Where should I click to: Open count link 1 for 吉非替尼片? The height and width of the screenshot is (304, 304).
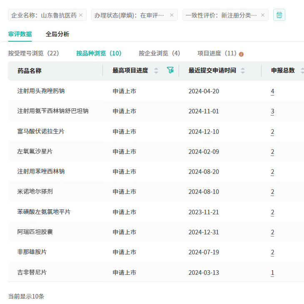pos(272,273)
